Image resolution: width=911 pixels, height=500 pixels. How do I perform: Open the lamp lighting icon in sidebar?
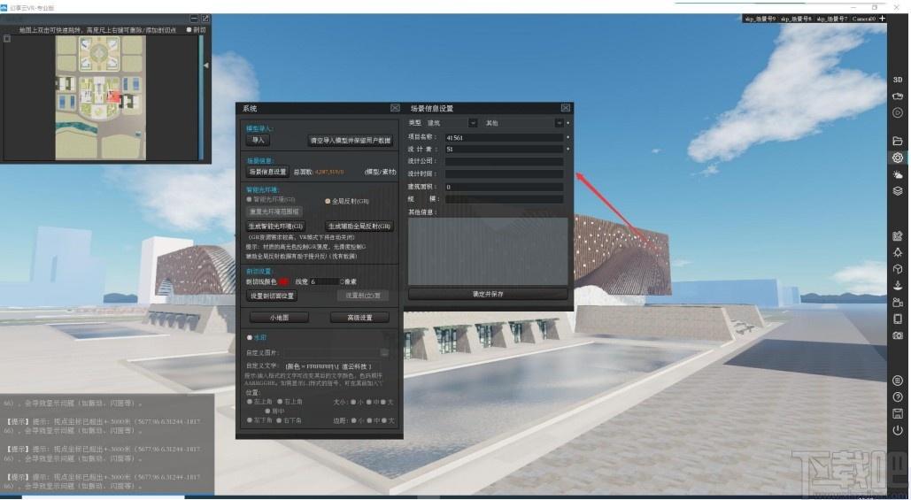point(898,252)
